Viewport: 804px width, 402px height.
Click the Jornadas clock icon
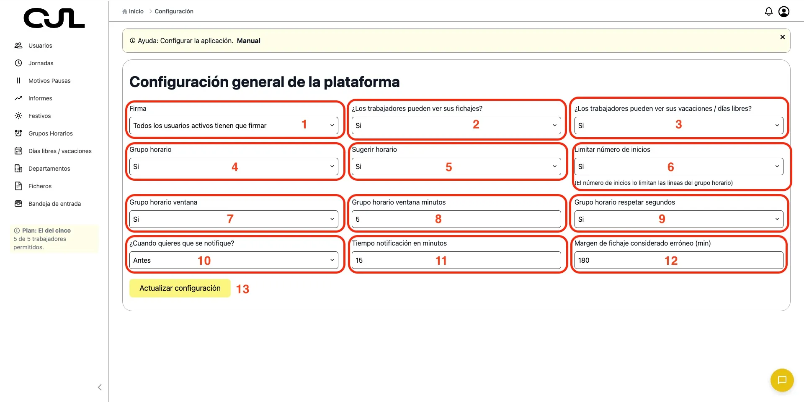[18, 63]
